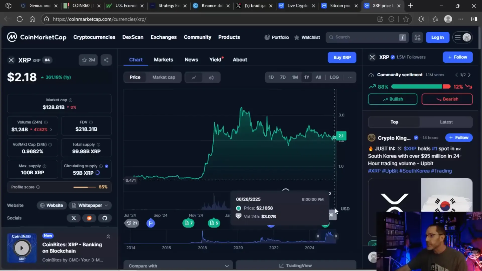Refresh the browser page
The image size is (482, 271).
click(20, 19)
